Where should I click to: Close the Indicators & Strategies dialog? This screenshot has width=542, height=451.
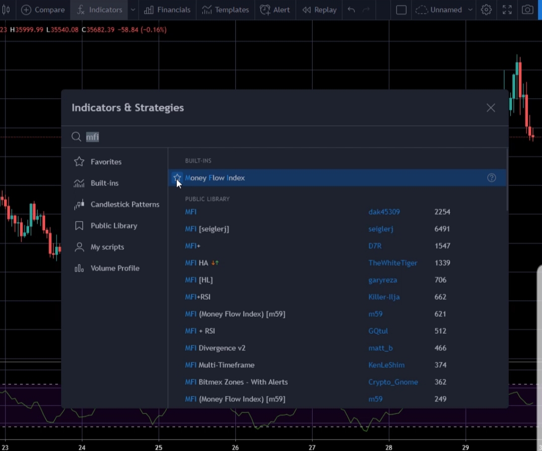click(x=491, y=108)
